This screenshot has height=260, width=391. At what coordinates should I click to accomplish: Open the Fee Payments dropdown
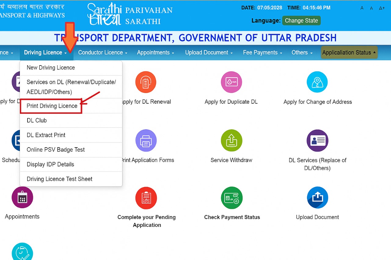[261, 52]
